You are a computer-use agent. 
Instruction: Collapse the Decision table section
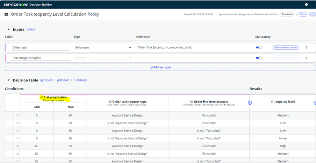8,80
